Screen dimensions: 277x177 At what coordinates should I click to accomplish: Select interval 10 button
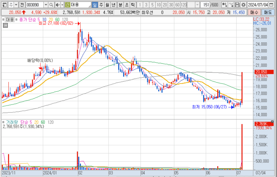pyautogui.click(x=159, y=5)
